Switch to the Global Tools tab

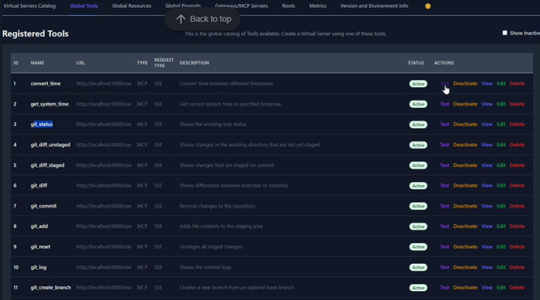coord(84,6)
